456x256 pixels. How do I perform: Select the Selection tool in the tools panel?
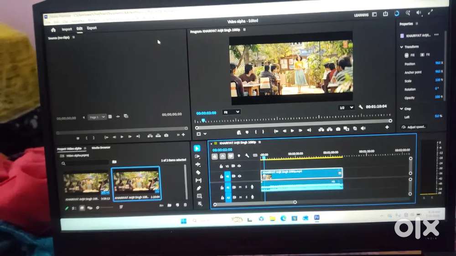point(197,148)
